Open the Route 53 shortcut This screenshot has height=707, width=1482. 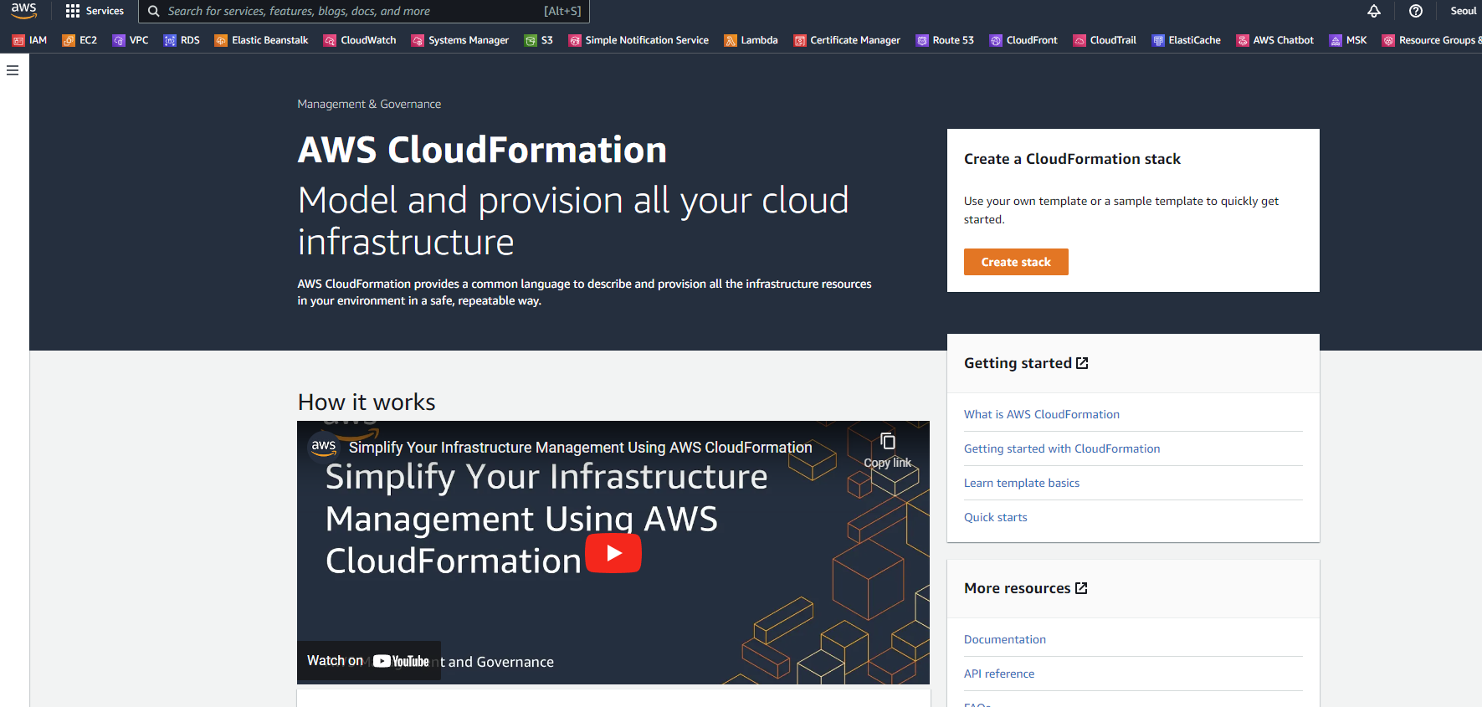945,40
